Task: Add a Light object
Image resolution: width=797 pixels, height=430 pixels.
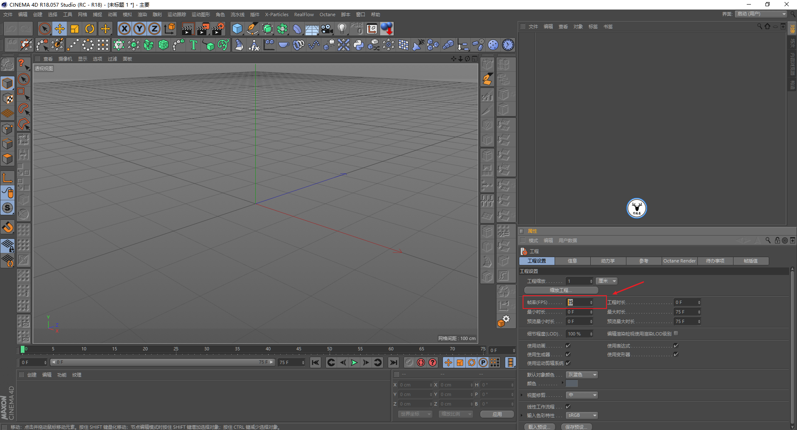Action: 342,29
